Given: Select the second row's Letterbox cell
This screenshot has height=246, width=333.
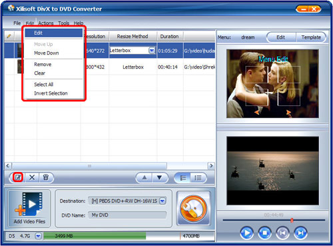Looking at the screenshot, I should coord(133,67).
